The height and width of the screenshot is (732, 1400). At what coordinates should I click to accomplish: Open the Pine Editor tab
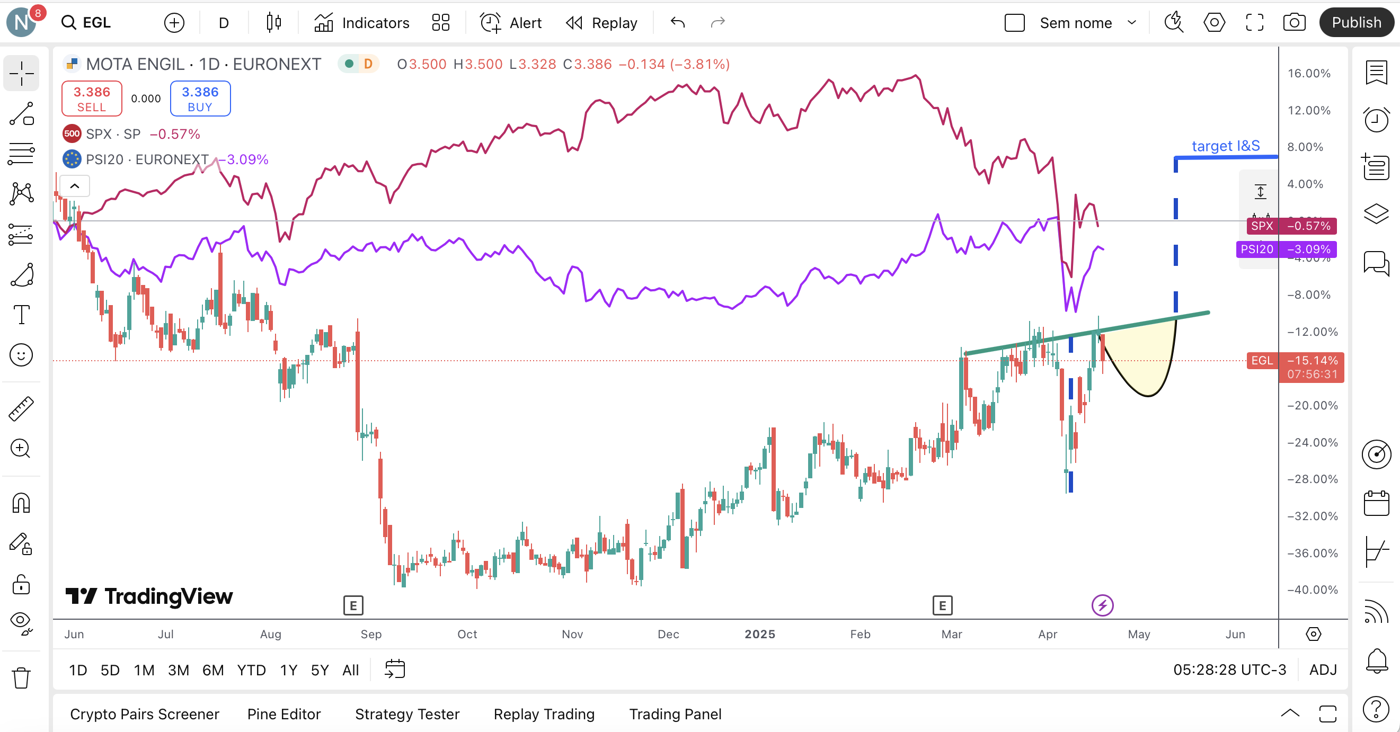tap(283, 714)
